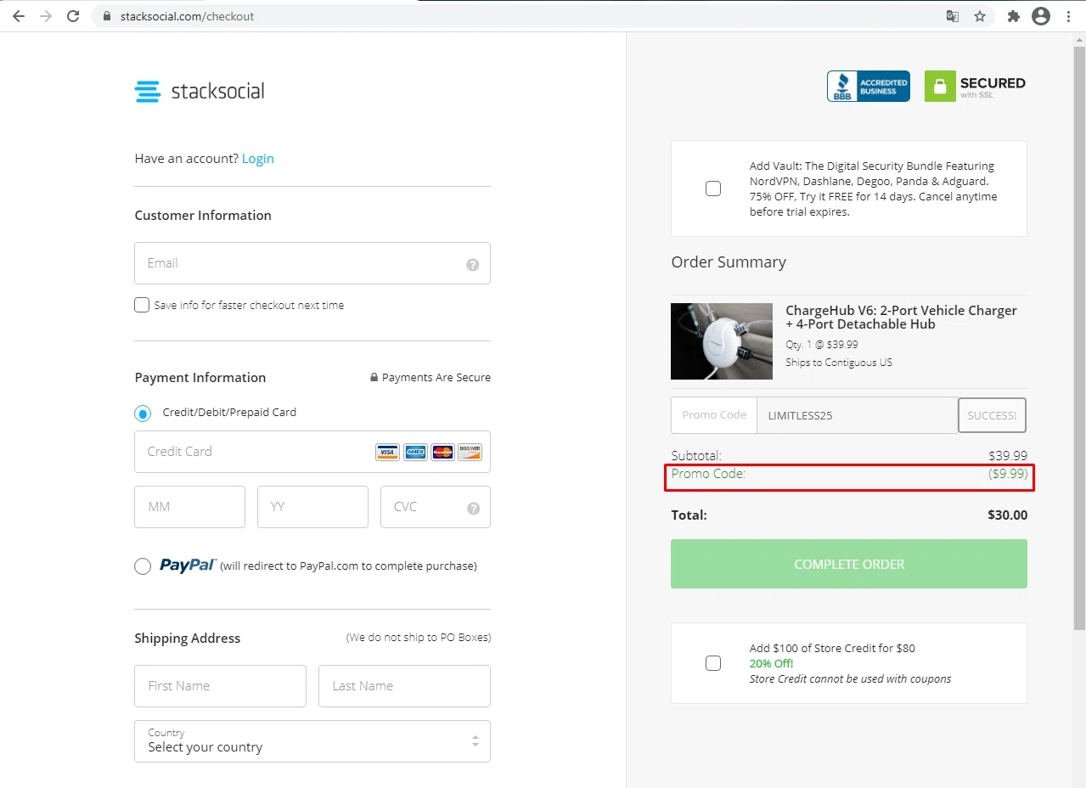Select the PayPal payment radio button

point(143,566)
